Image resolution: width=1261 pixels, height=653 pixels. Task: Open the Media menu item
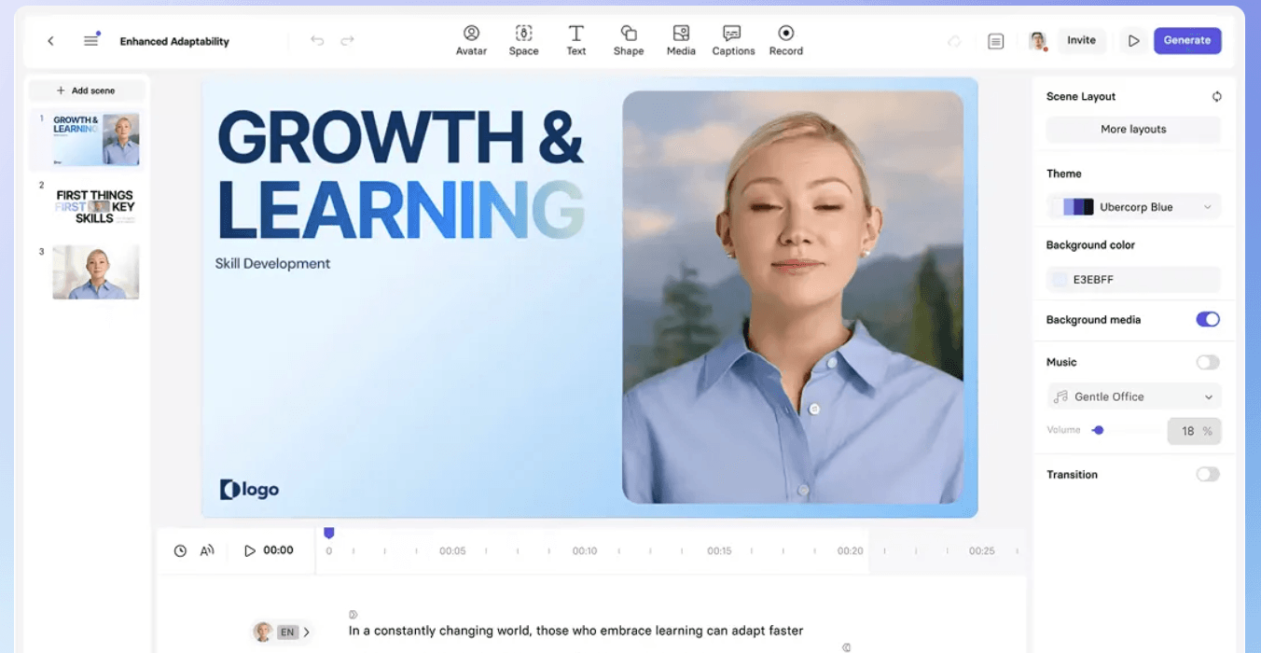(x=681, y=40)
